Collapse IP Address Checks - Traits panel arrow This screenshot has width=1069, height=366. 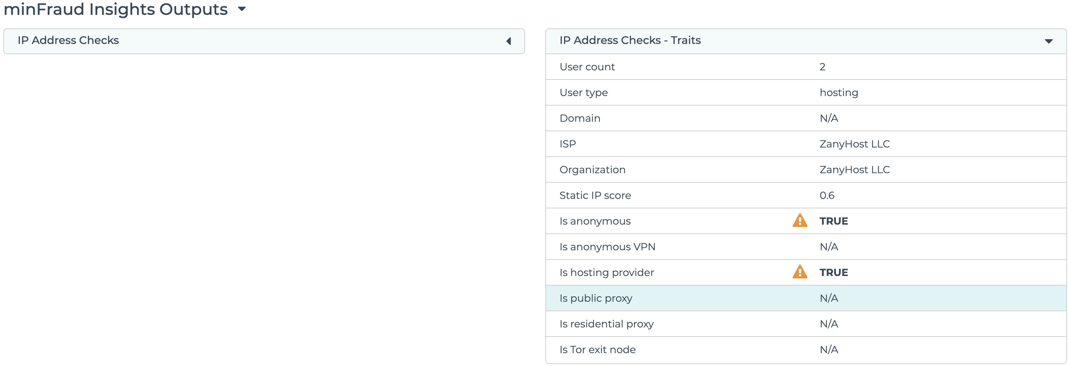tap(1048, 41)
